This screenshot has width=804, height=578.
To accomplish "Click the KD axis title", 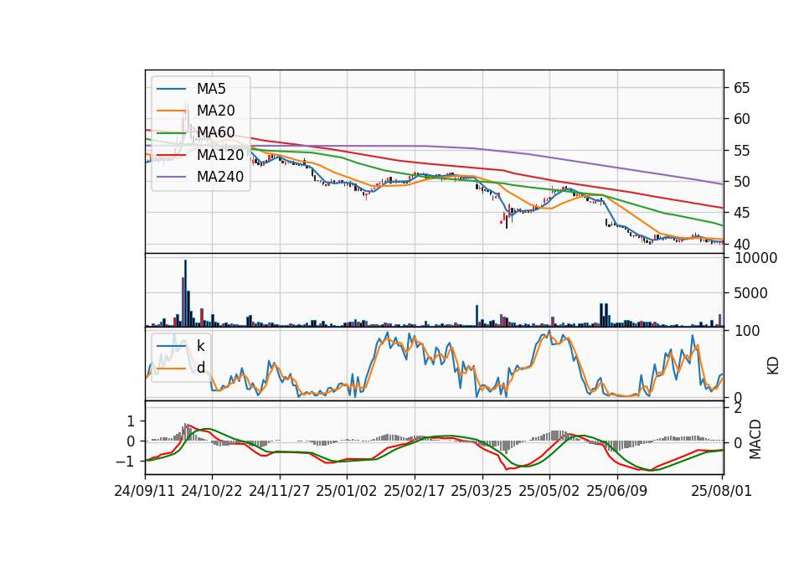I will click(773, 365).
